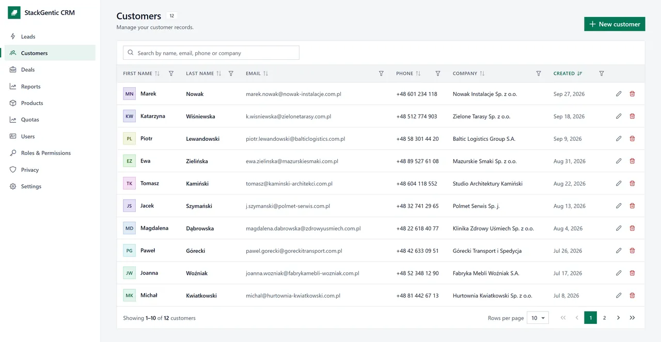
Task: Jump to first page arrow
Action: [563, 318]
